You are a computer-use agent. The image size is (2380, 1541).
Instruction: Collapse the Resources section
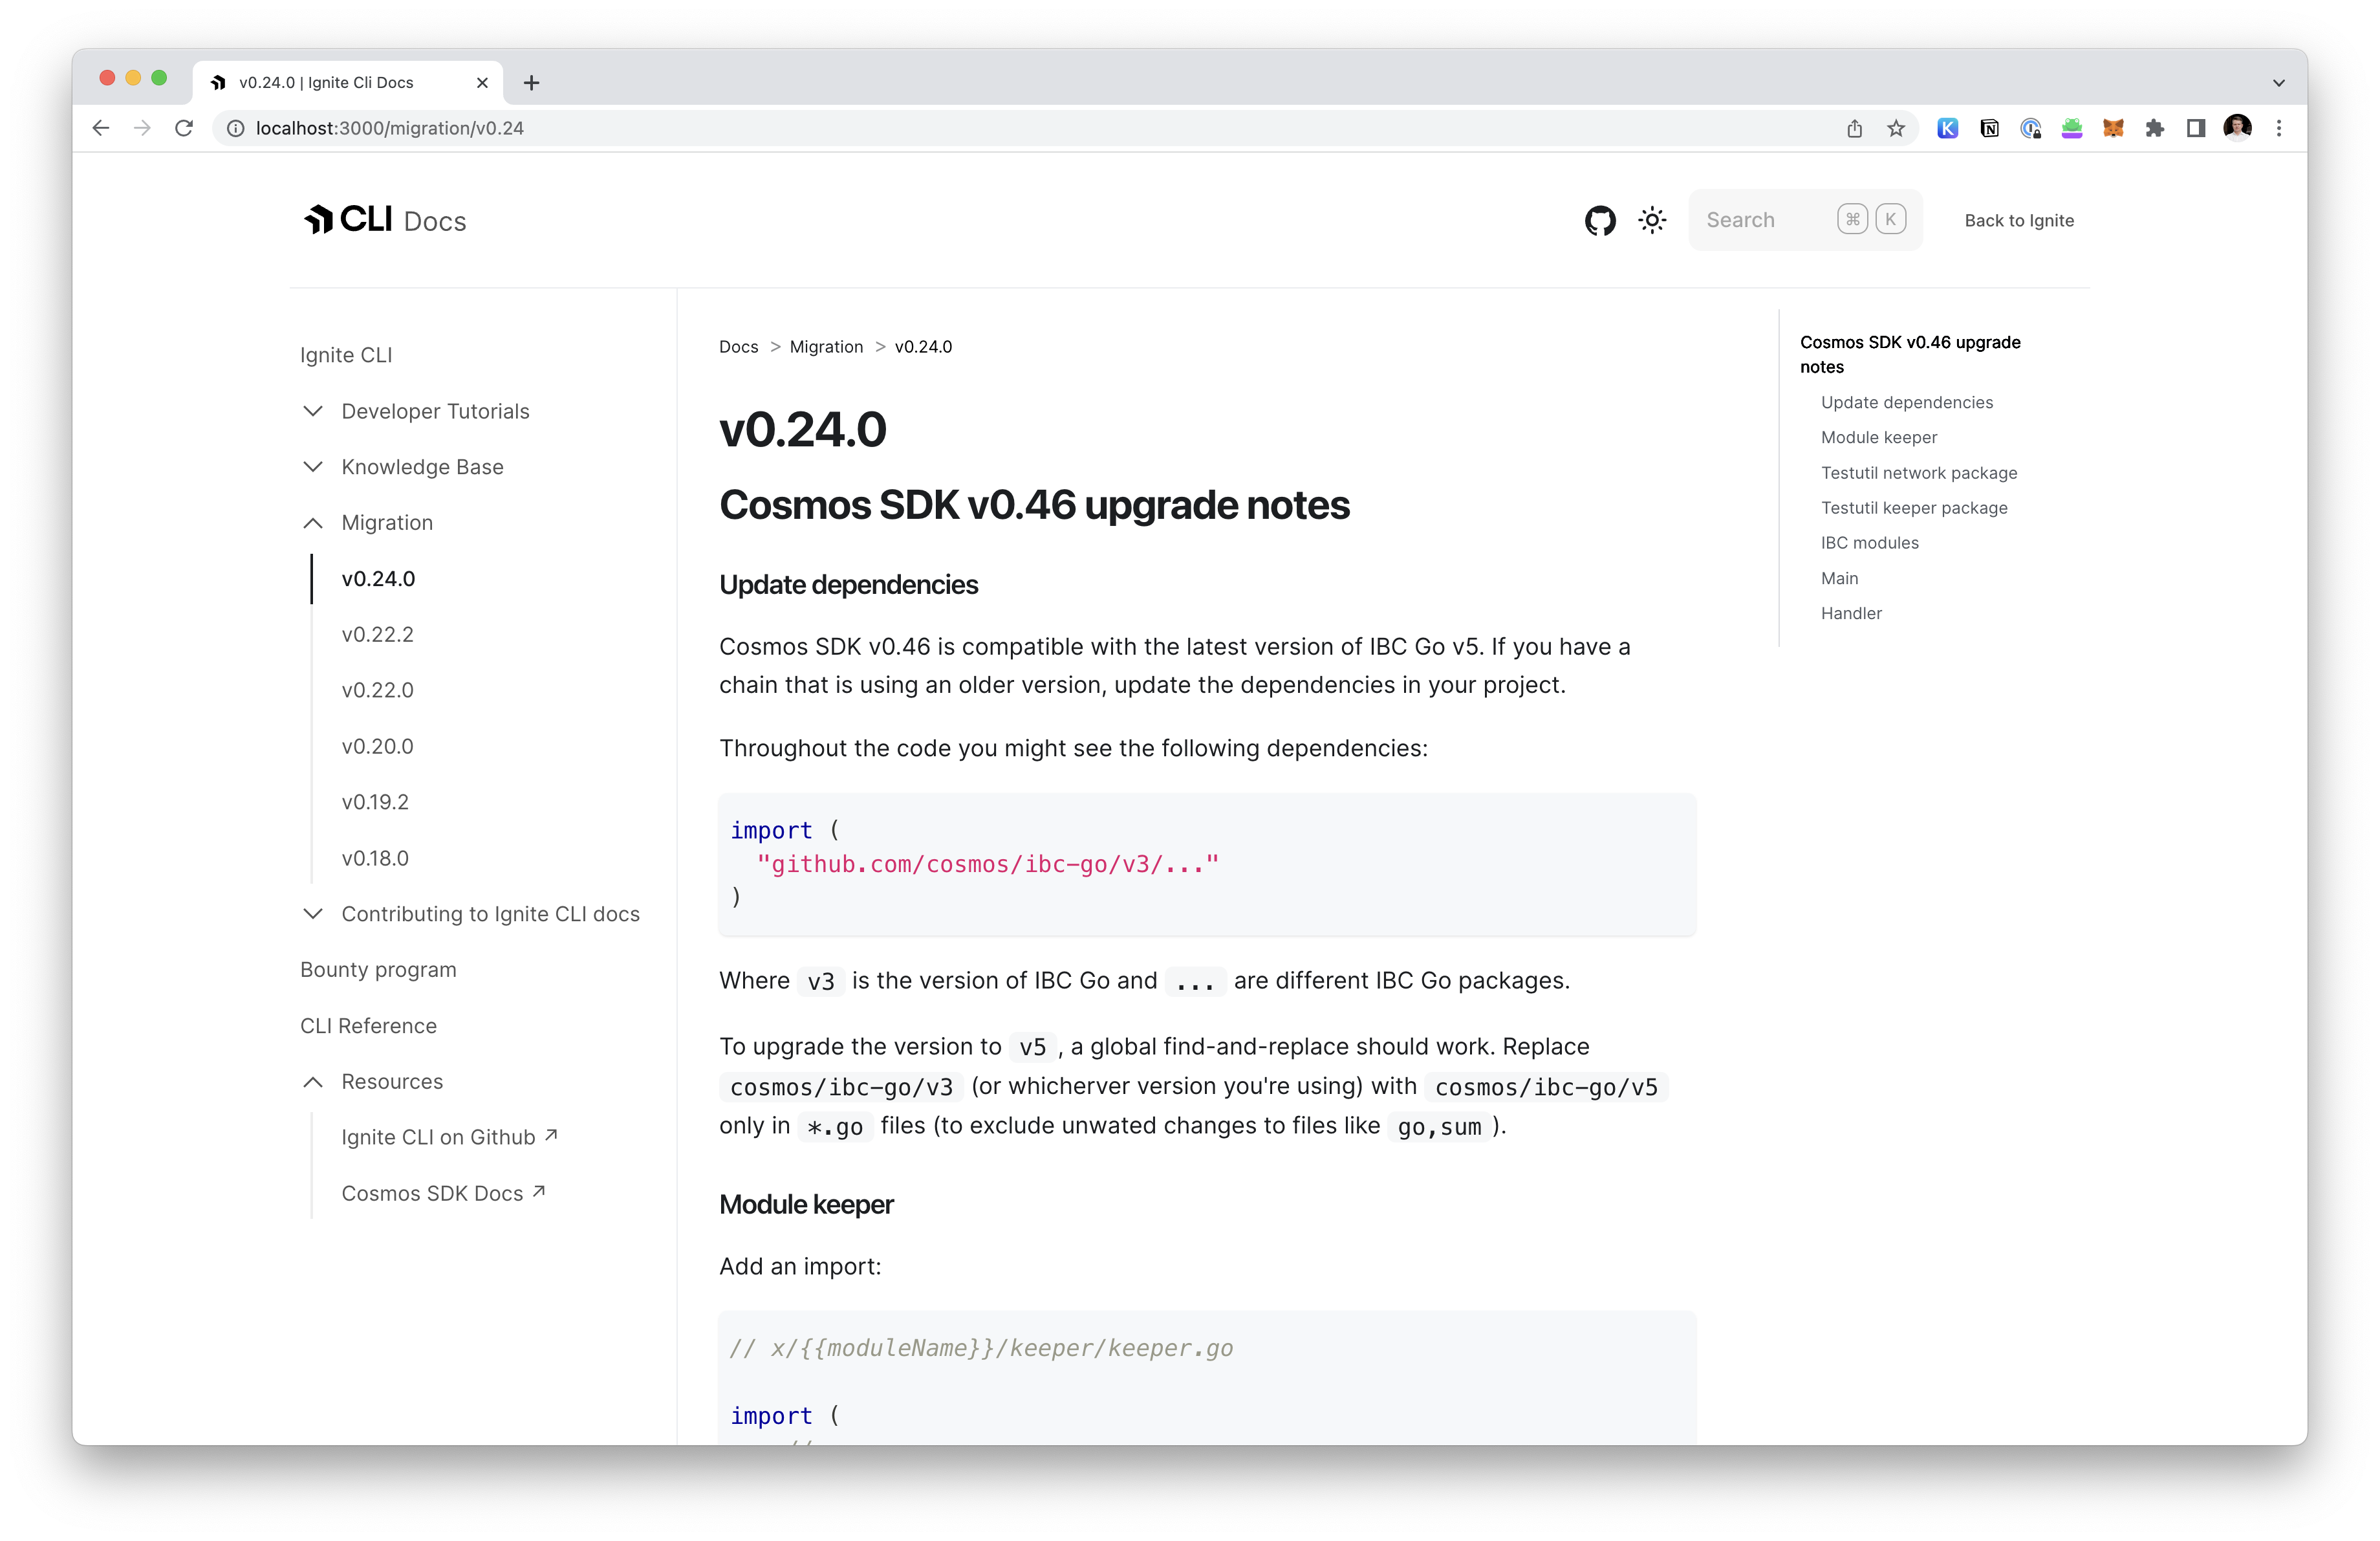391,1082
